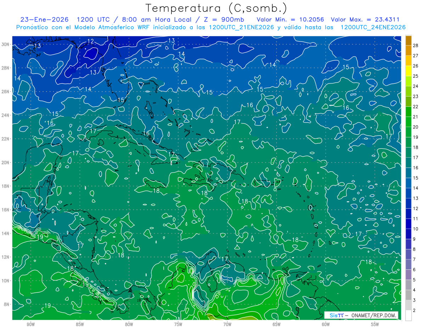Click the color legend value 10
The height and width of the screenshot is (329, 425).
(416, 229)
